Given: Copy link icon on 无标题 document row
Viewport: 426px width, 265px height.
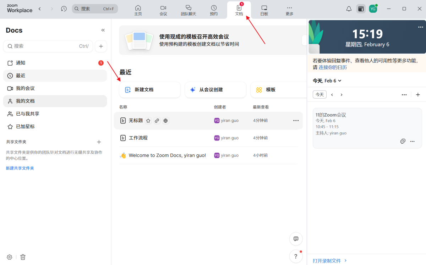Looking at the screenshot, I should coord(157,121).
